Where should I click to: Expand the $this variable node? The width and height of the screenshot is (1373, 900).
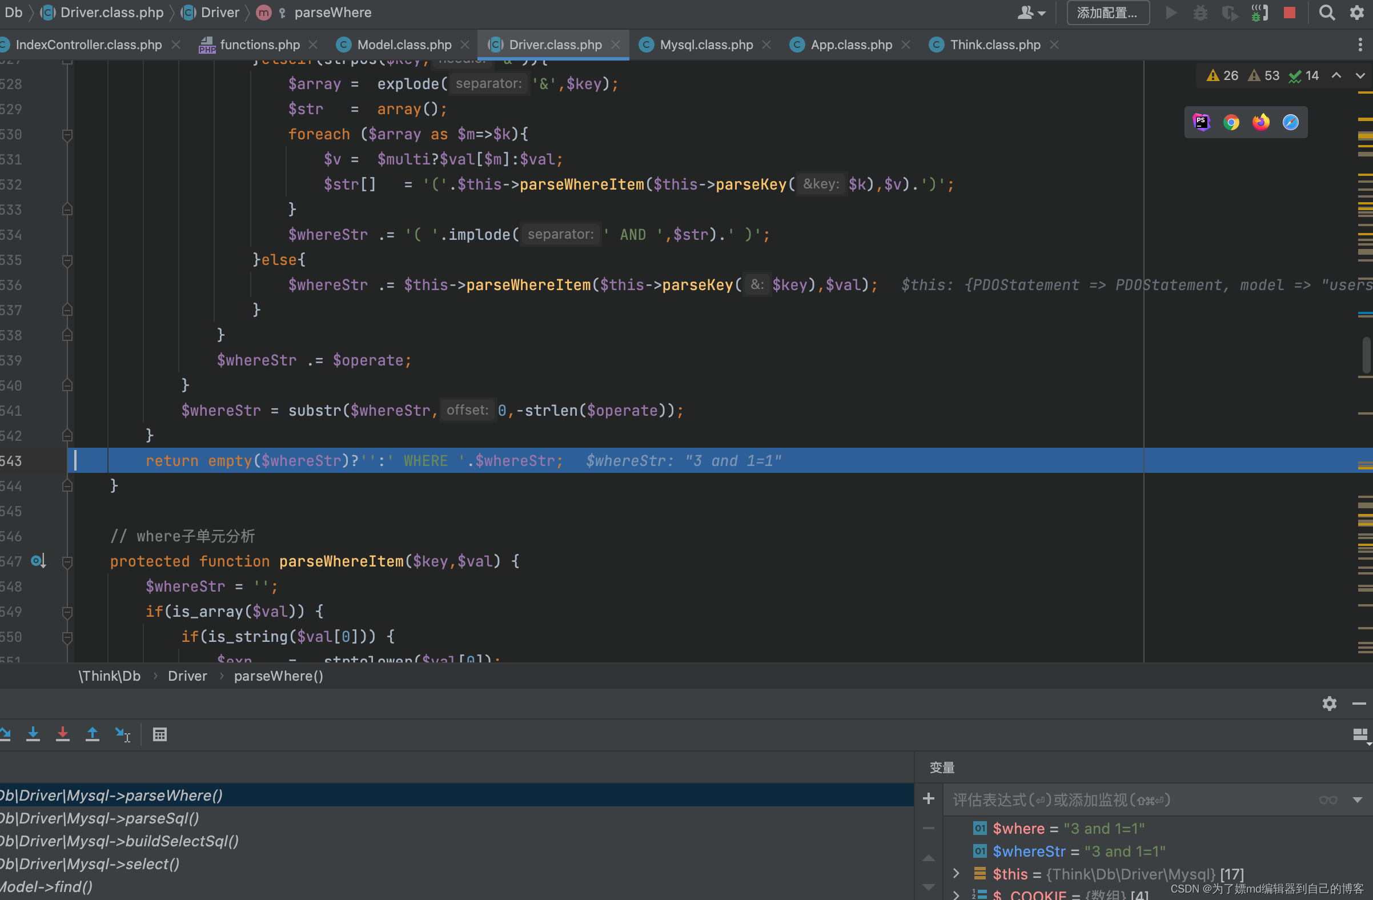956,874
